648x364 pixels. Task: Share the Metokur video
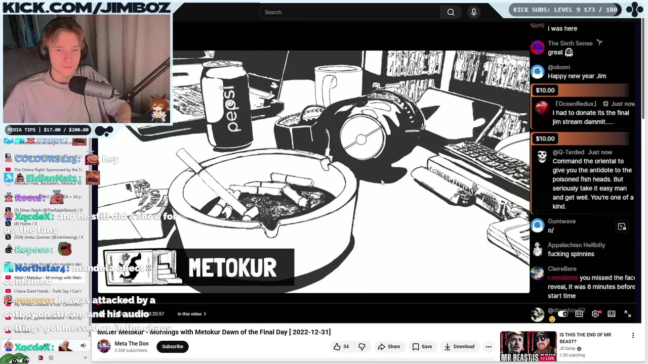tap(389, 347)
